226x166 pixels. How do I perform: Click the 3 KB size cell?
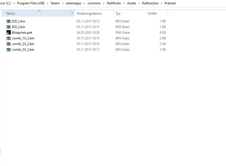[163, 50]
